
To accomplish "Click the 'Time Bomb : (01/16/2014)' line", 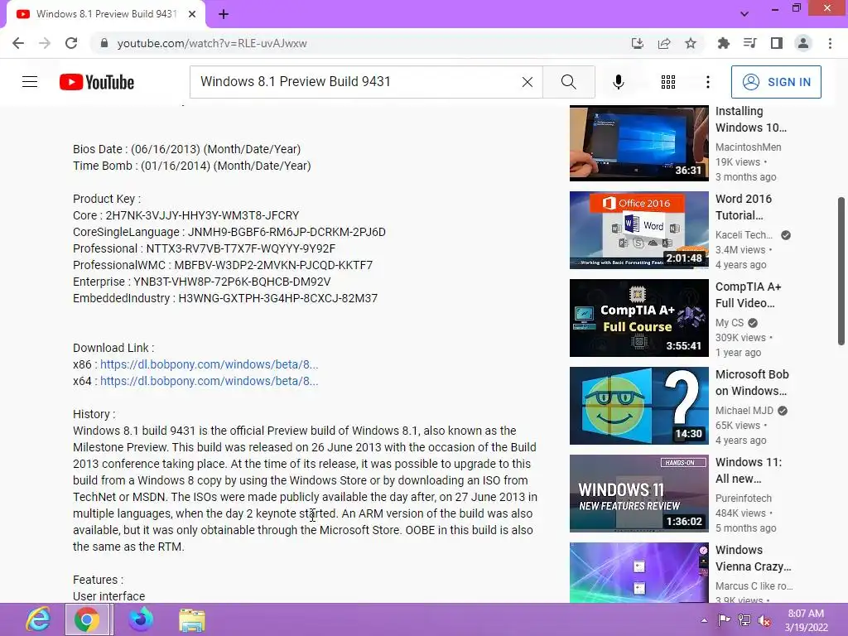I will click(x=192, y=166).
